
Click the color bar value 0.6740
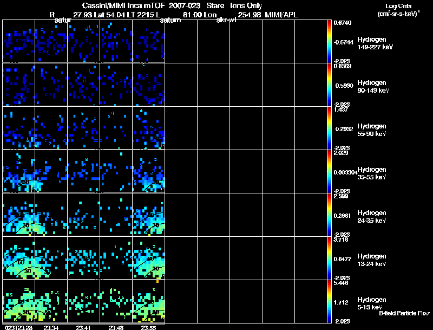(343, 23)
